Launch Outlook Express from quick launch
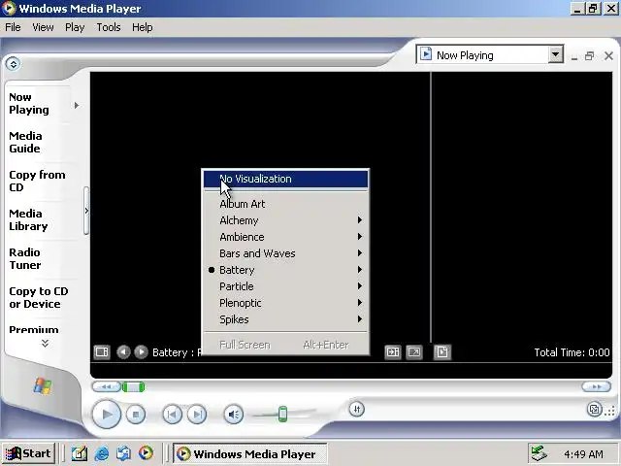Screen dimensions: 621x466 click(123, 453)
